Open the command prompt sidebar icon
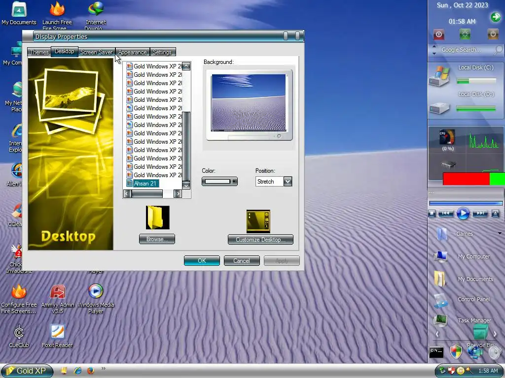 click(436, 352)
